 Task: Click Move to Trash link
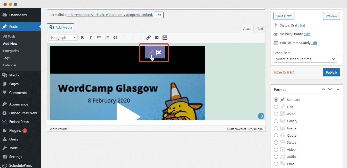pyautogui.click(x=284, y=72)
